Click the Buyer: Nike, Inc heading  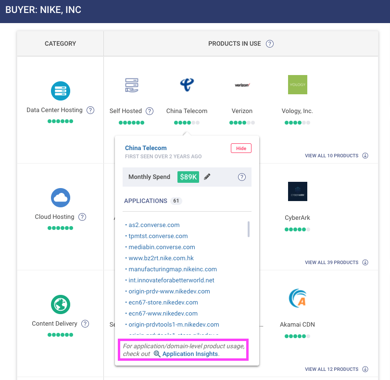click(43, 10)
